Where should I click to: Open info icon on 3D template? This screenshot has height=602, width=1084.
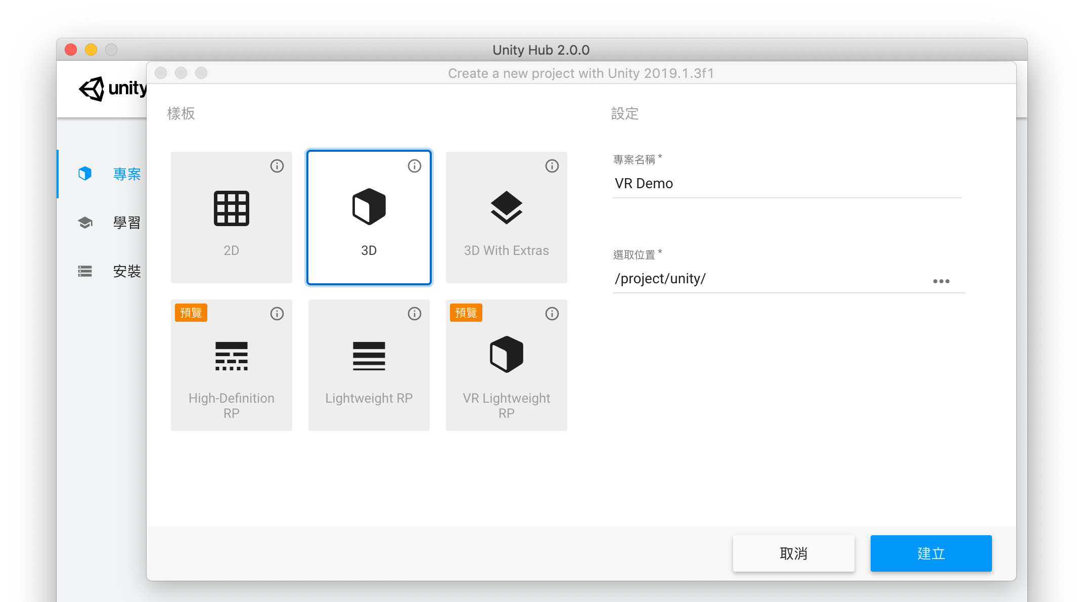point(415,166)
